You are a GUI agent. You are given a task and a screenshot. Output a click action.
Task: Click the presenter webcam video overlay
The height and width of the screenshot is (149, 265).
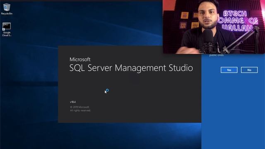[214, 26]
